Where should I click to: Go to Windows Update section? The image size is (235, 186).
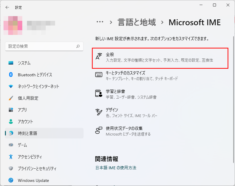click(33, 180)
